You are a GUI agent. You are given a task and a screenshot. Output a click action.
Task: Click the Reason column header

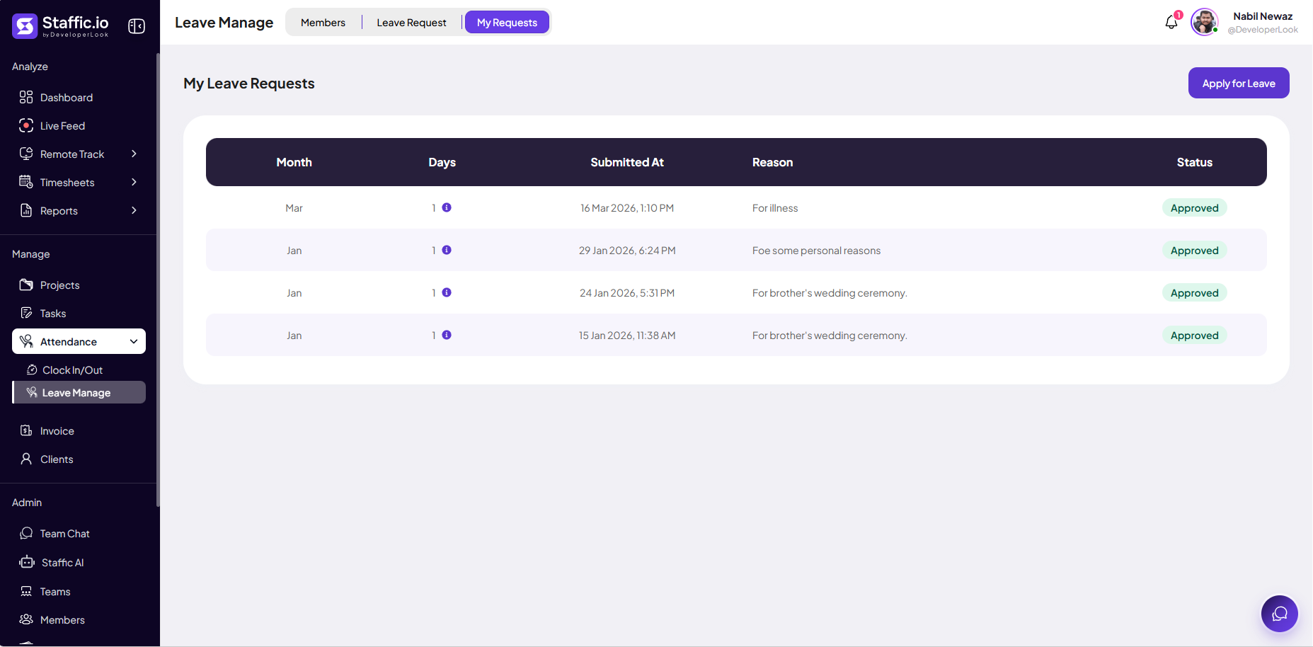point(772,162)
